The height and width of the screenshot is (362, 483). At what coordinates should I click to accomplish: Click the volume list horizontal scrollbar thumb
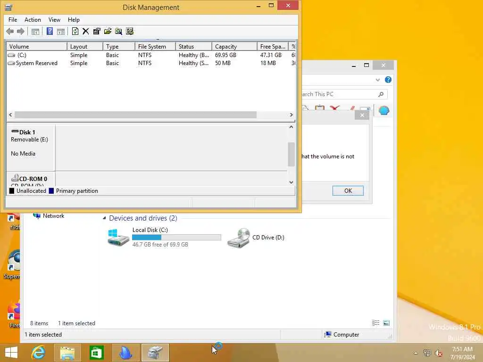[135, 115]
